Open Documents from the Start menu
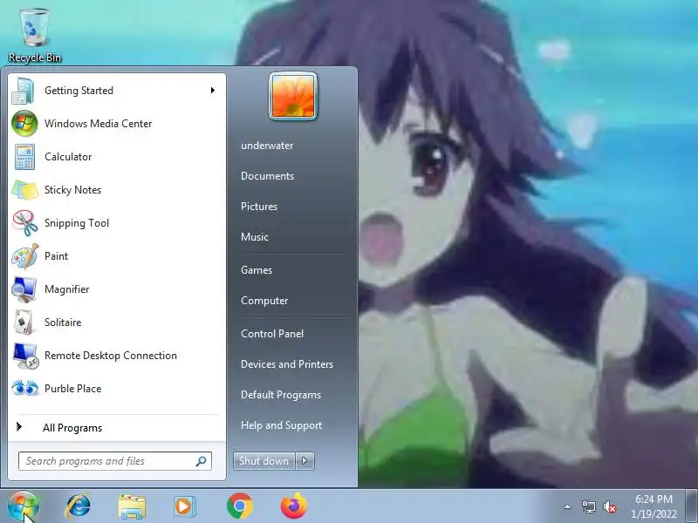The height and width of the screenshot is (523, 698). (x=268, y=176)
